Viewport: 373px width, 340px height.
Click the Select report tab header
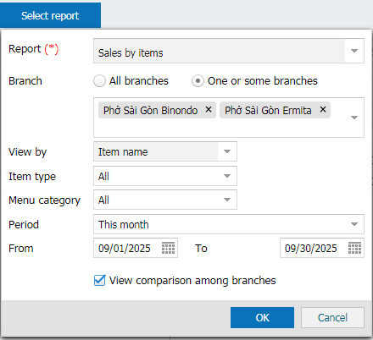pyautogui.click(x=50, y=15)
